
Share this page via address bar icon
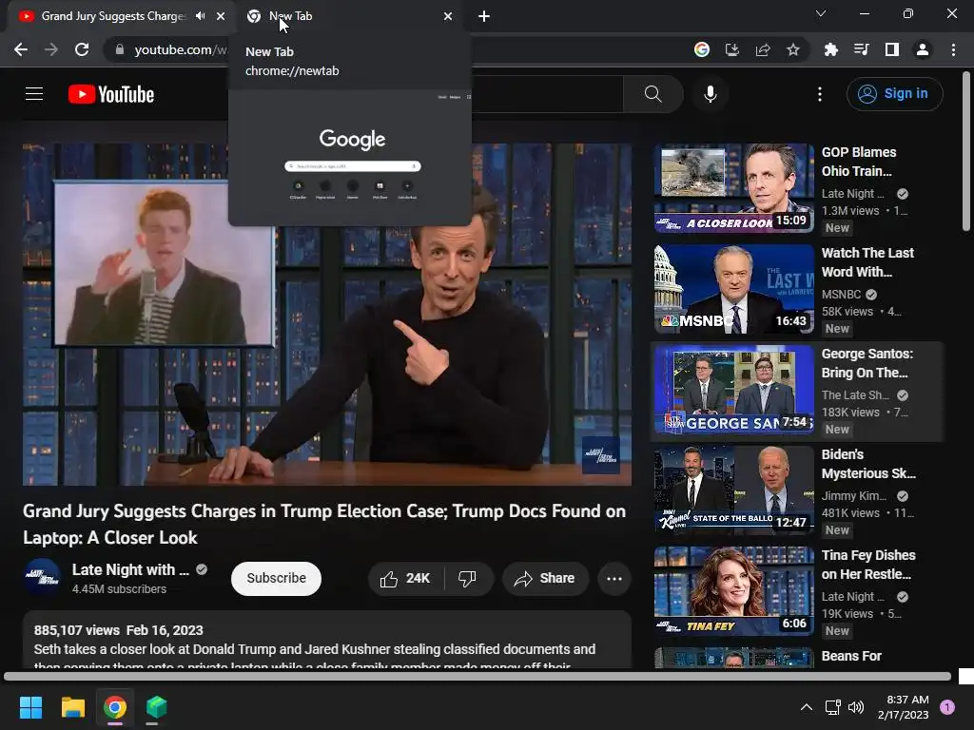coord(763,49)
